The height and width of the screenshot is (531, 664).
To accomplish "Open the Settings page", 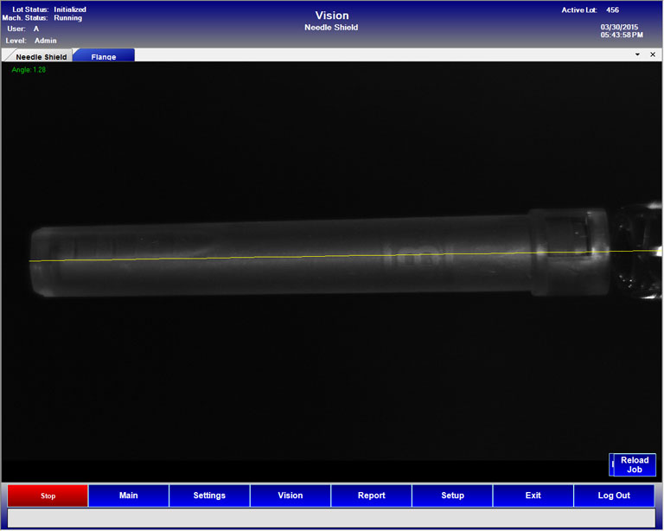I will 209,496.
